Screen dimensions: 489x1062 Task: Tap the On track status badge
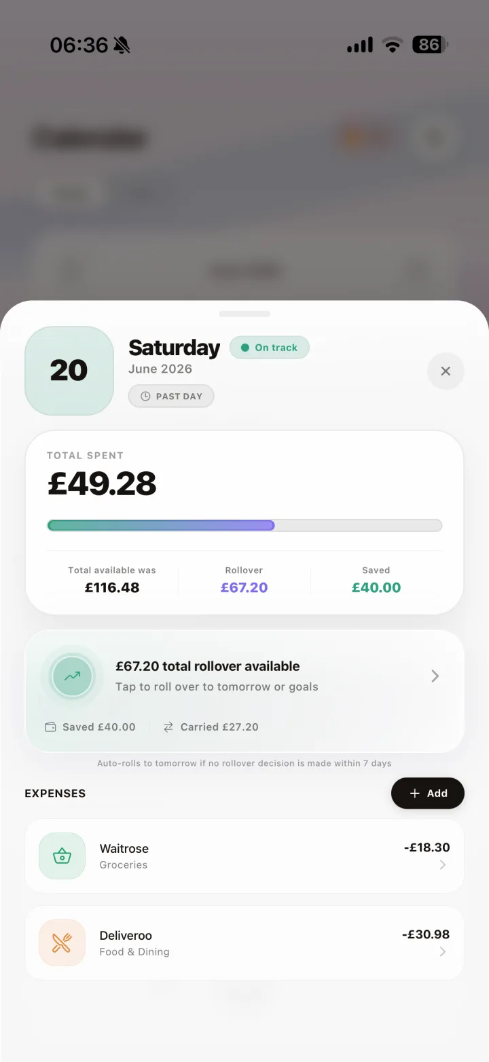[x=270, y=348]
